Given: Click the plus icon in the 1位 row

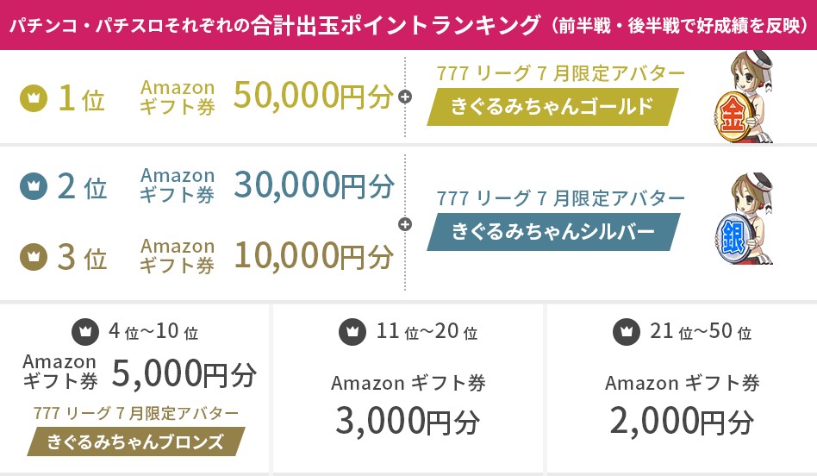Looking at the screenshot, I should 406,98.
